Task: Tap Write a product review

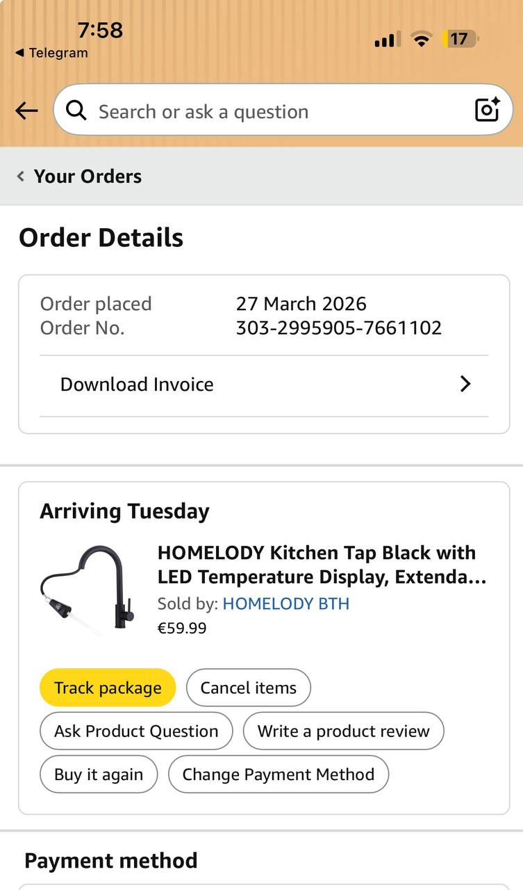Action: pos(343,731)
